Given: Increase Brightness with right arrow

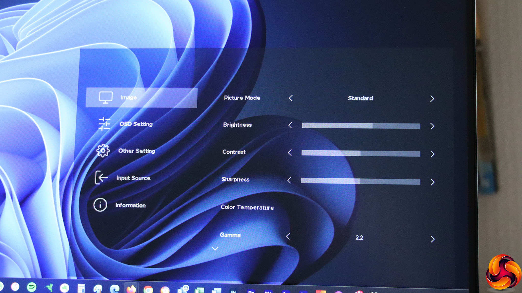Looking at the screenshot, I should coord(432,126).
